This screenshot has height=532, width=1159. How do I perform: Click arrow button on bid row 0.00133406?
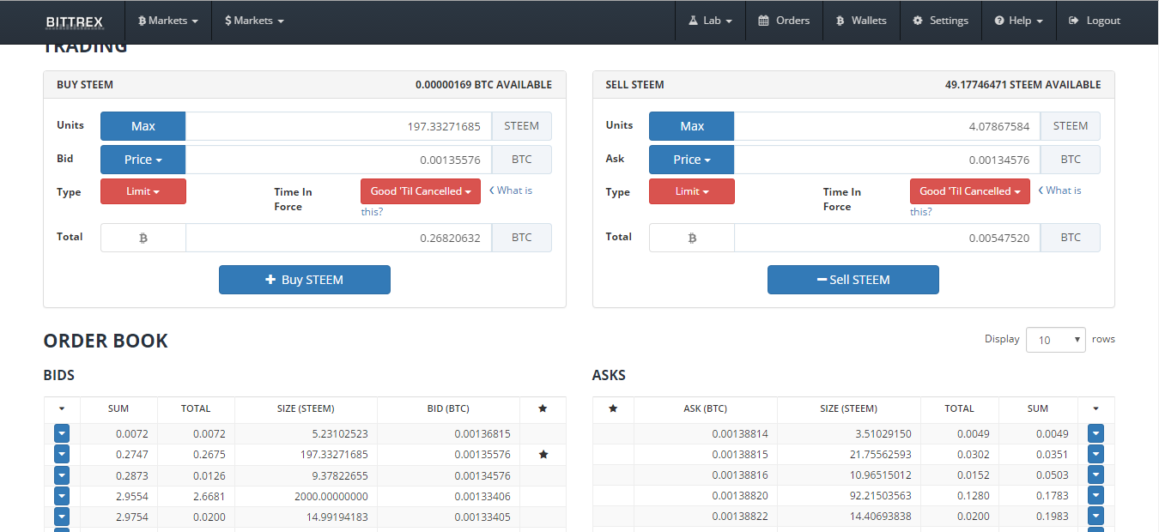(62, 496)
